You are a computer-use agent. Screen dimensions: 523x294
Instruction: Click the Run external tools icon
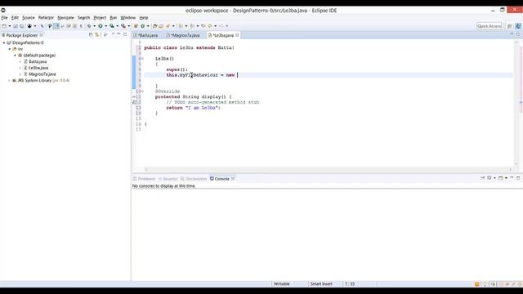tap(123, 26)
